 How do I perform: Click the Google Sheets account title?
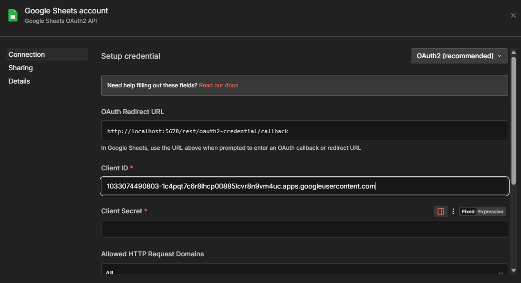pyautogui.click(x=66, y=10)
